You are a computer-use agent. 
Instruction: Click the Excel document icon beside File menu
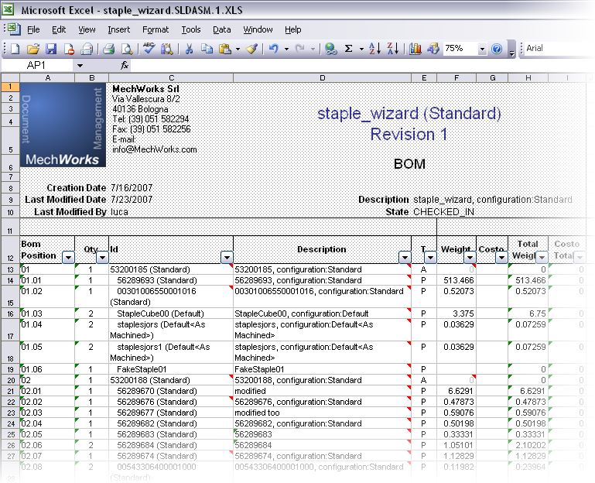pos(14,29)
